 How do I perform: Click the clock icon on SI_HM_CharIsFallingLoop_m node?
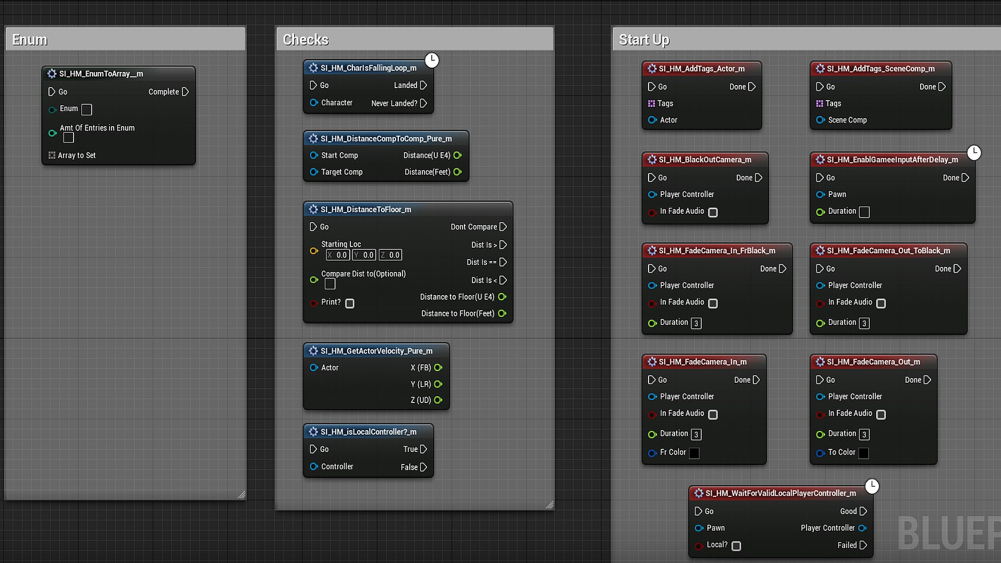pyautogui.click(x=432, y=60)
